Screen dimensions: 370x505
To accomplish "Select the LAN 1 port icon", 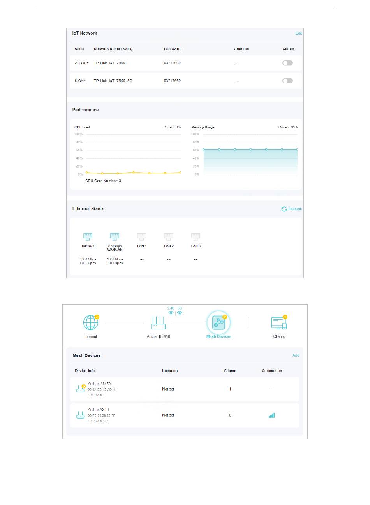I will pos(142,237).
